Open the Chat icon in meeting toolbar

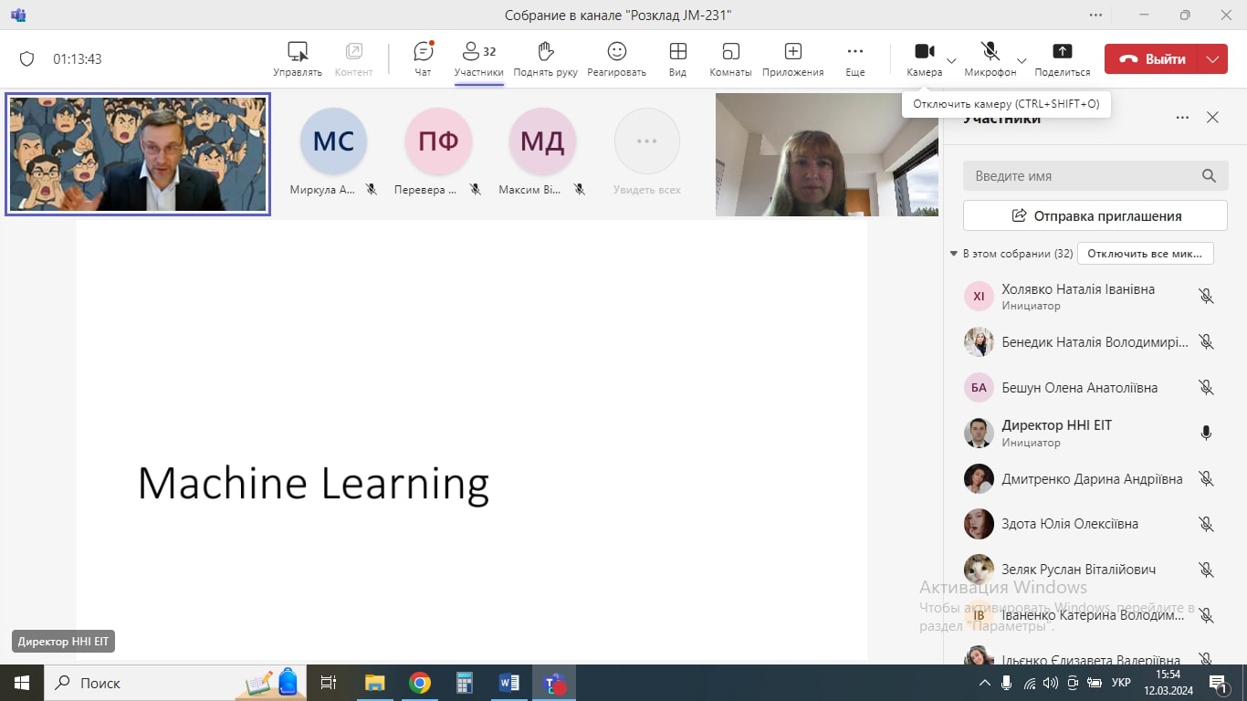coord(423,52)
